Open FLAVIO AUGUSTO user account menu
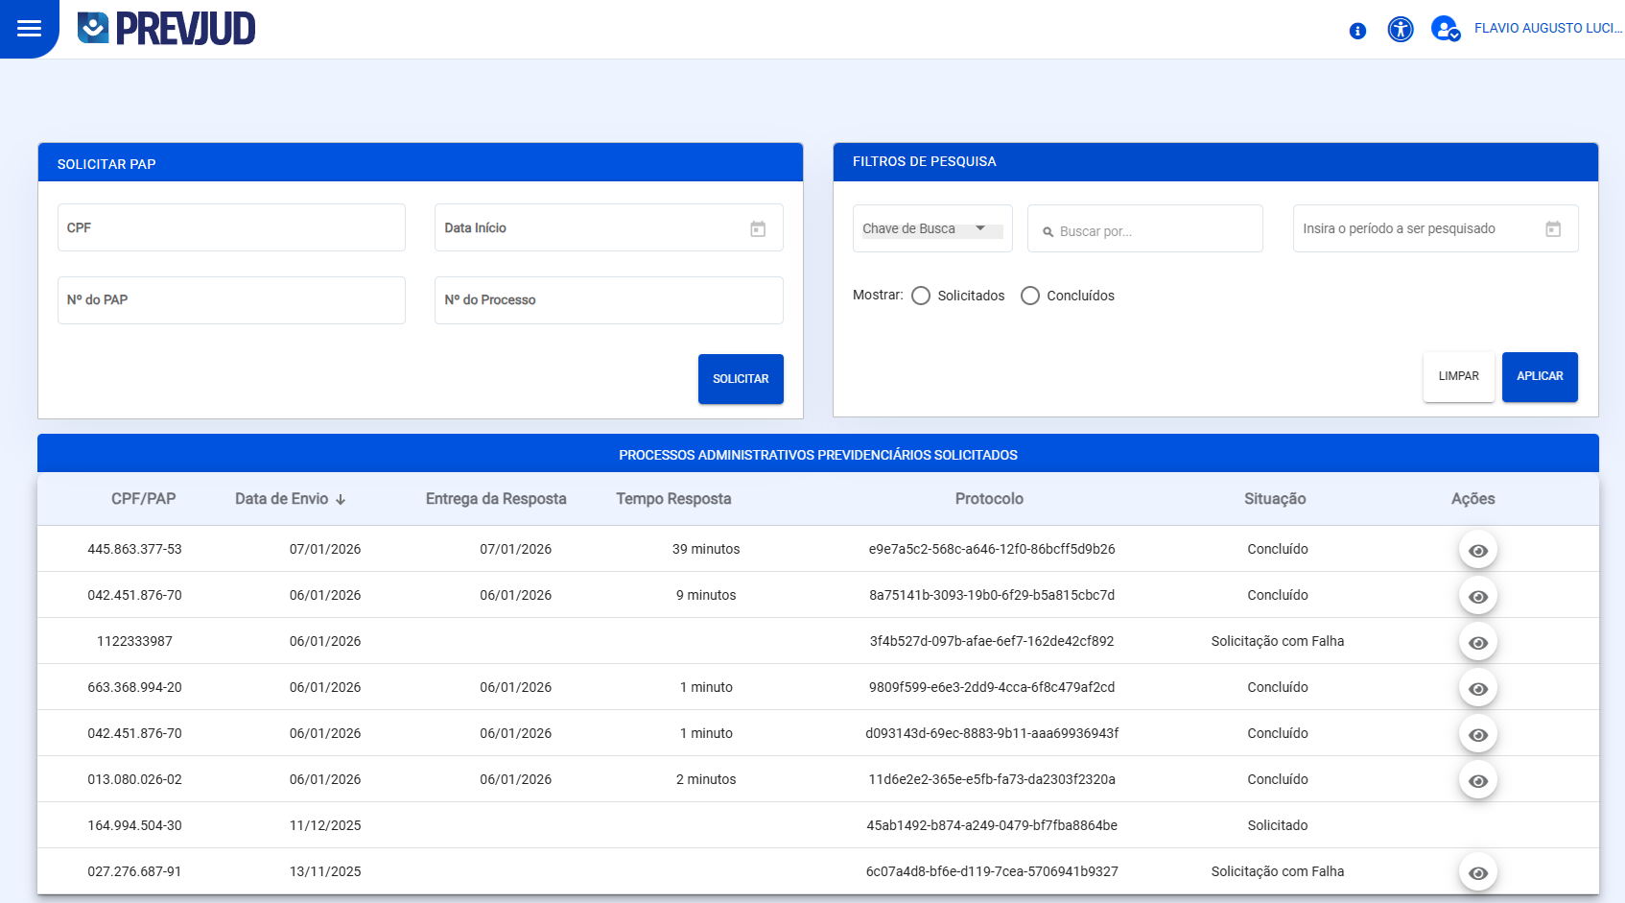The width and height of the screenshot is (1625, 903). point(1546,29)
